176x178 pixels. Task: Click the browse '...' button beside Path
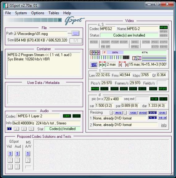(75, 33)
